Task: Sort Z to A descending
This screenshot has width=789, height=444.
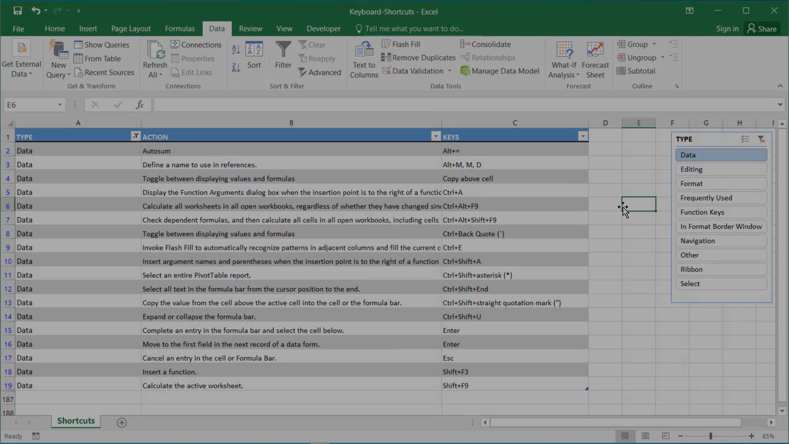Action: click(x=236, y=67)
